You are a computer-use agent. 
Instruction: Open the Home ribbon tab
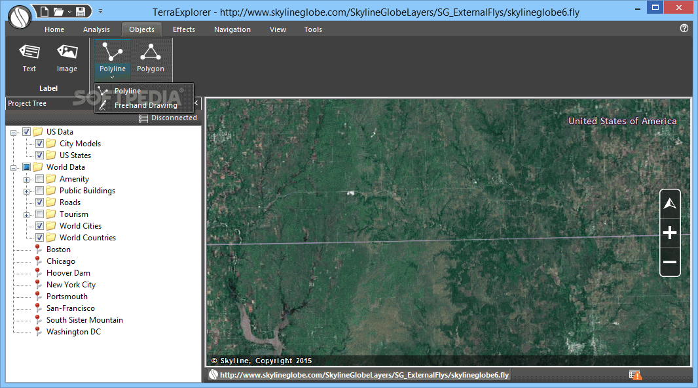pyautogui.click(x=54, y=29)
